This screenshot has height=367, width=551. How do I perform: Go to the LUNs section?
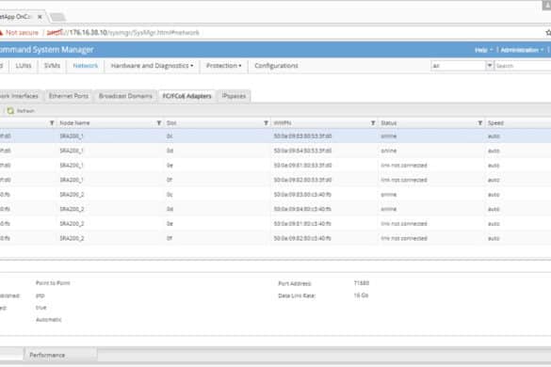pyautogui.click(x=24, y=66)
